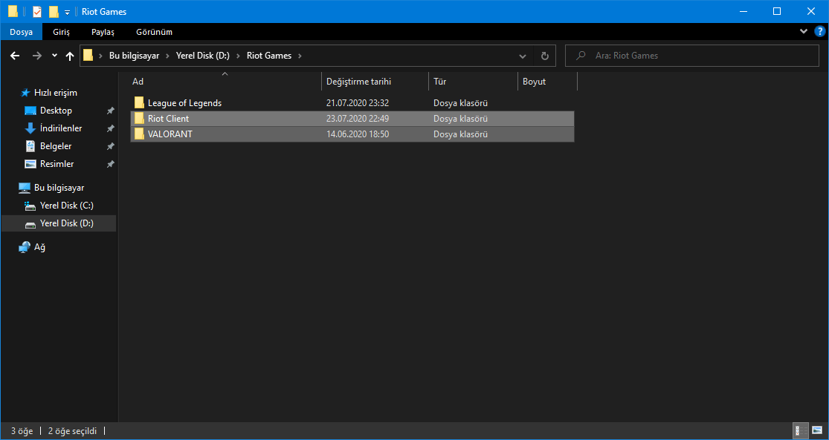Click the date 21.07.2020 23:32

point(358,103)
